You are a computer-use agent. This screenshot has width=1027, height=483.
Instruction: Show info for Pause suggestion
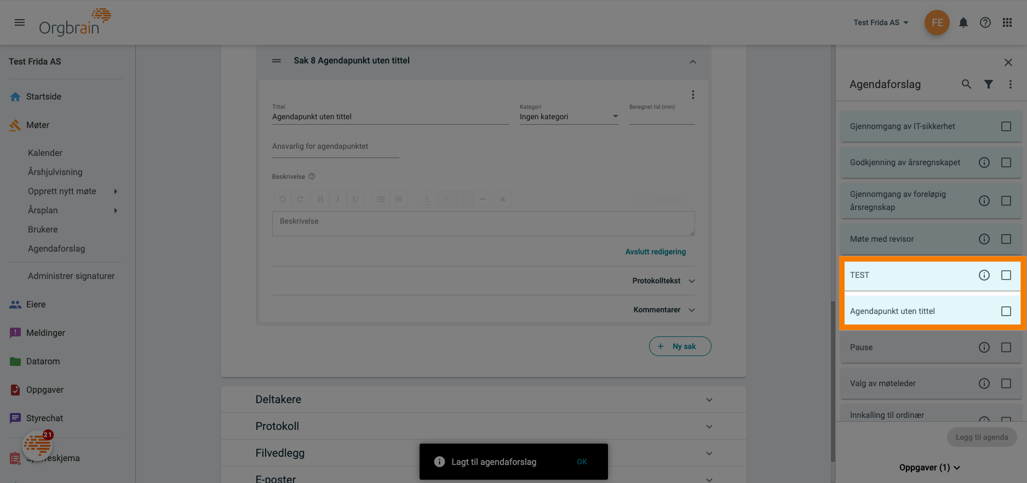tap(984, 347)
